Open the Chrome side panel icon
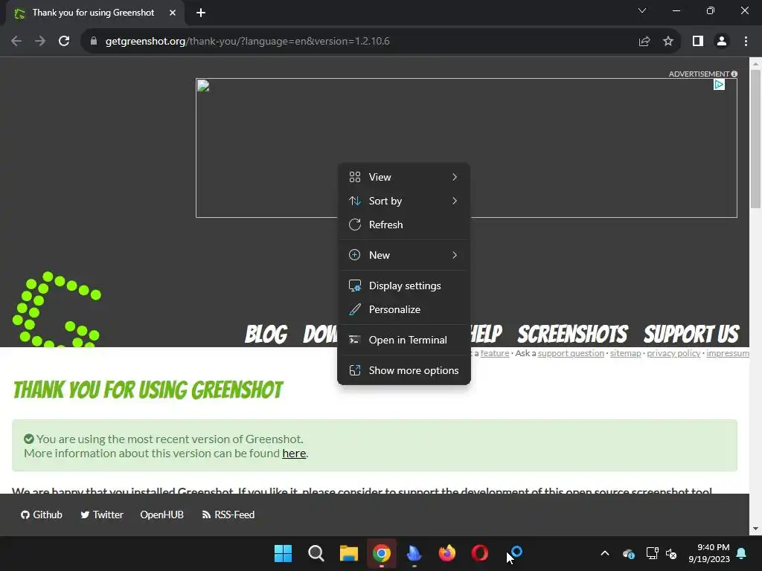The width and height of the screenshot is (762, 571). point(698,42)
